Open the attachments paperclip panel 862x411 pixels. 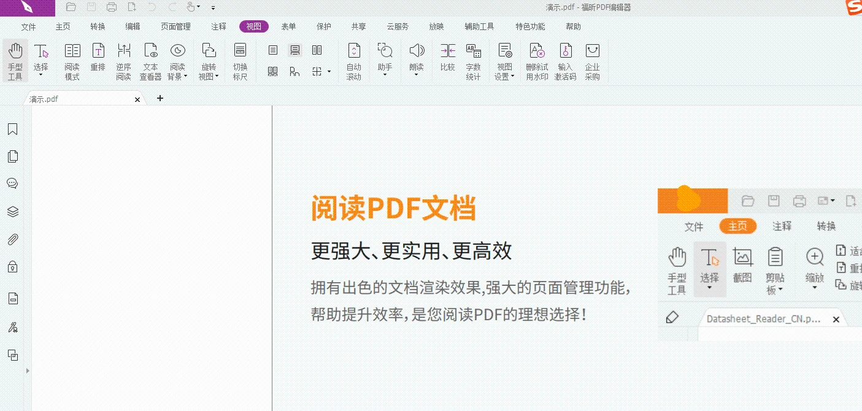point(12,239)
